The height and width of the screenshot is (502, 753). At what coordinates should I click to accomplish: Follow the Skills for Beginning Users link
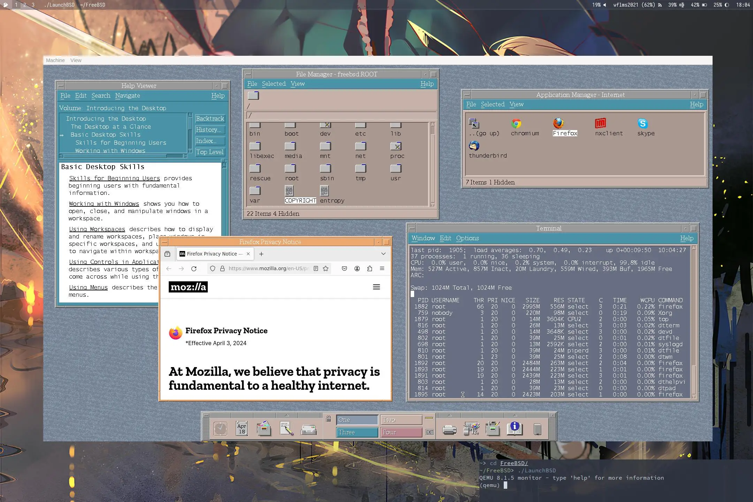point(114,178)
